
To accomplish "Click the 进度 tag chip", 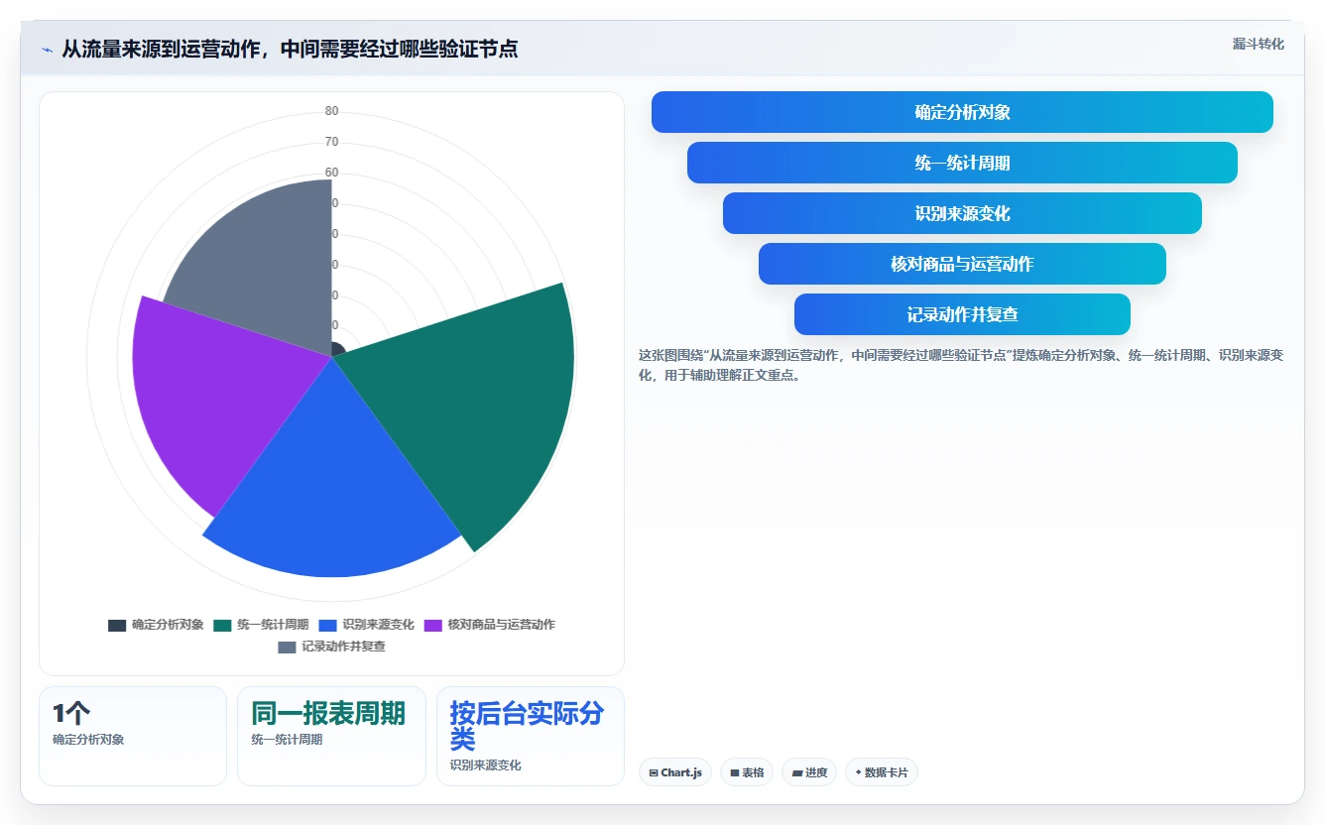I will (x=809, y=772).
